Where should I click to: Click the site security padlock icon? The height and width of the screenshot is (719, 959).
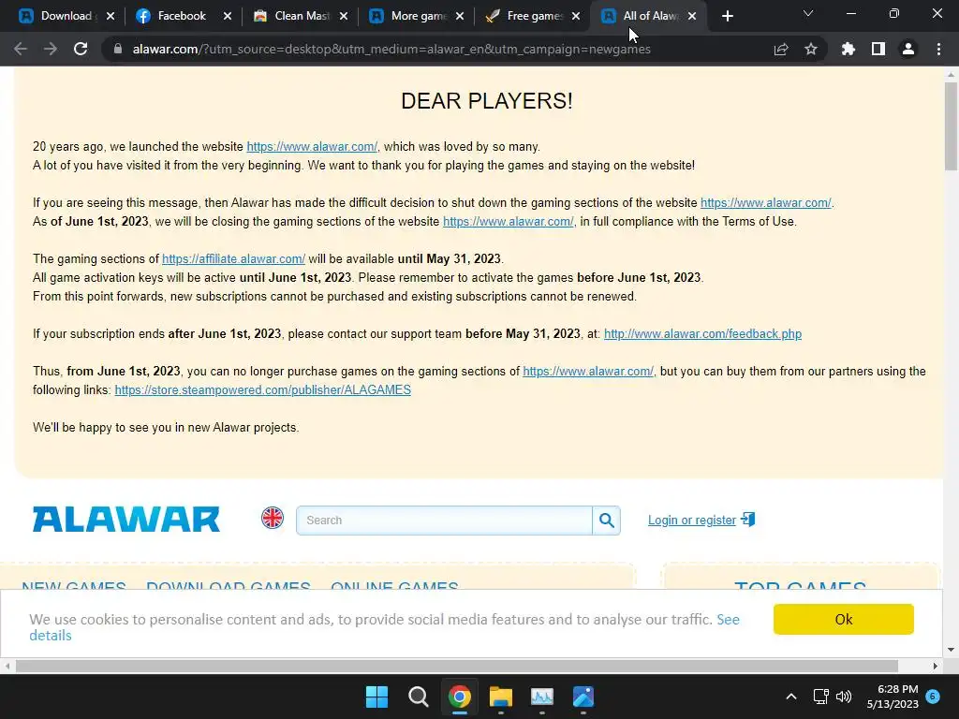click(x=118, y=49)
